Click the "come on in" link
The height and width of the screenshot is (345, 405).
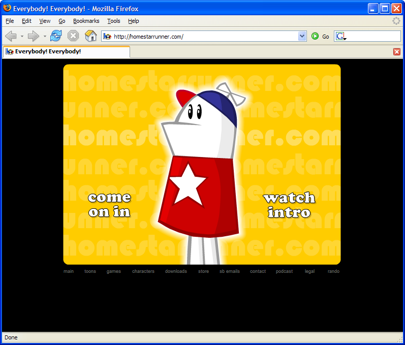[x=110, y=205]
